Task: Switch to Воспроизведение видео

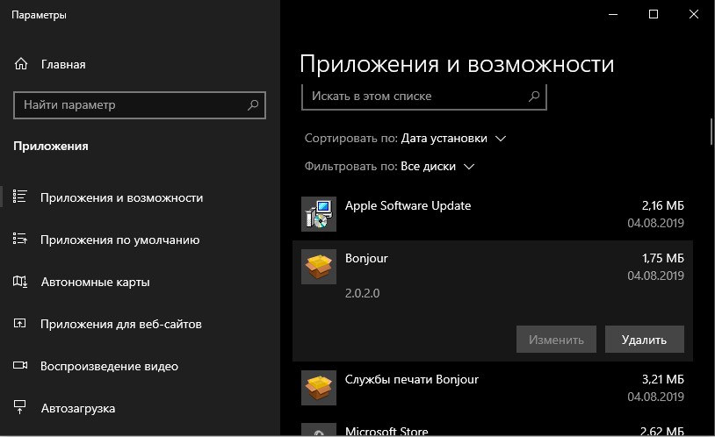Action: click(x=109, y=367)
